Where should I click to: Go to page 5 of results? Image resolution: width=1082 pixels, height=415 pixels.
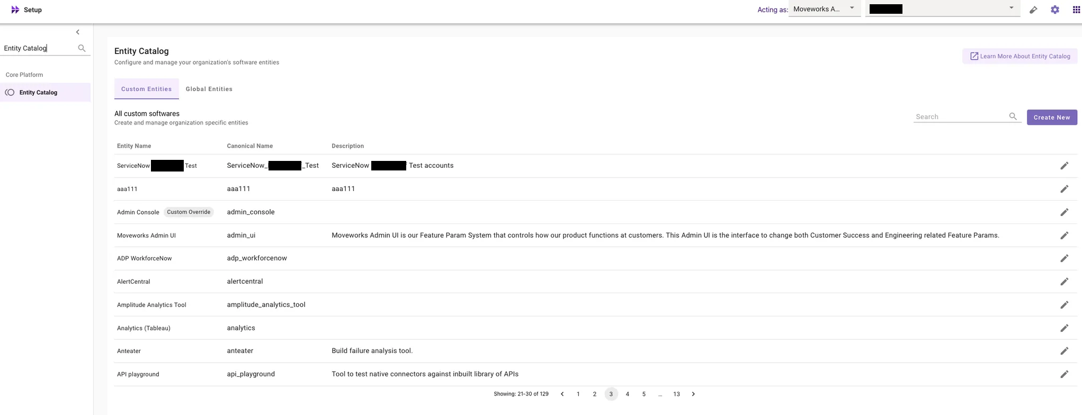(x=644, y=394)
